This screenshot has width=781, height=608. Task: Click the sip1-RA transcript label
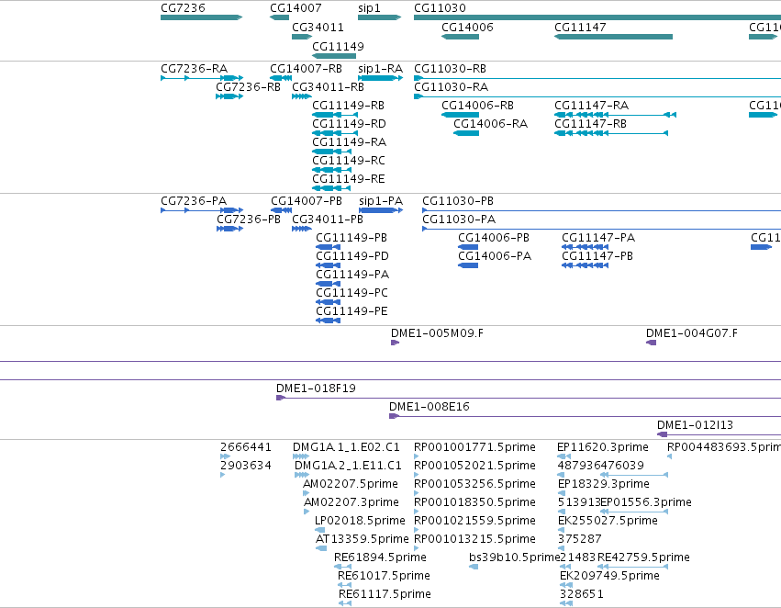[381, 69]
